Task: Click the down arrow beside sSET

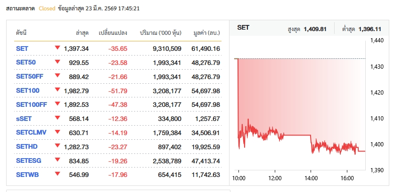Action: pos(57,118)
